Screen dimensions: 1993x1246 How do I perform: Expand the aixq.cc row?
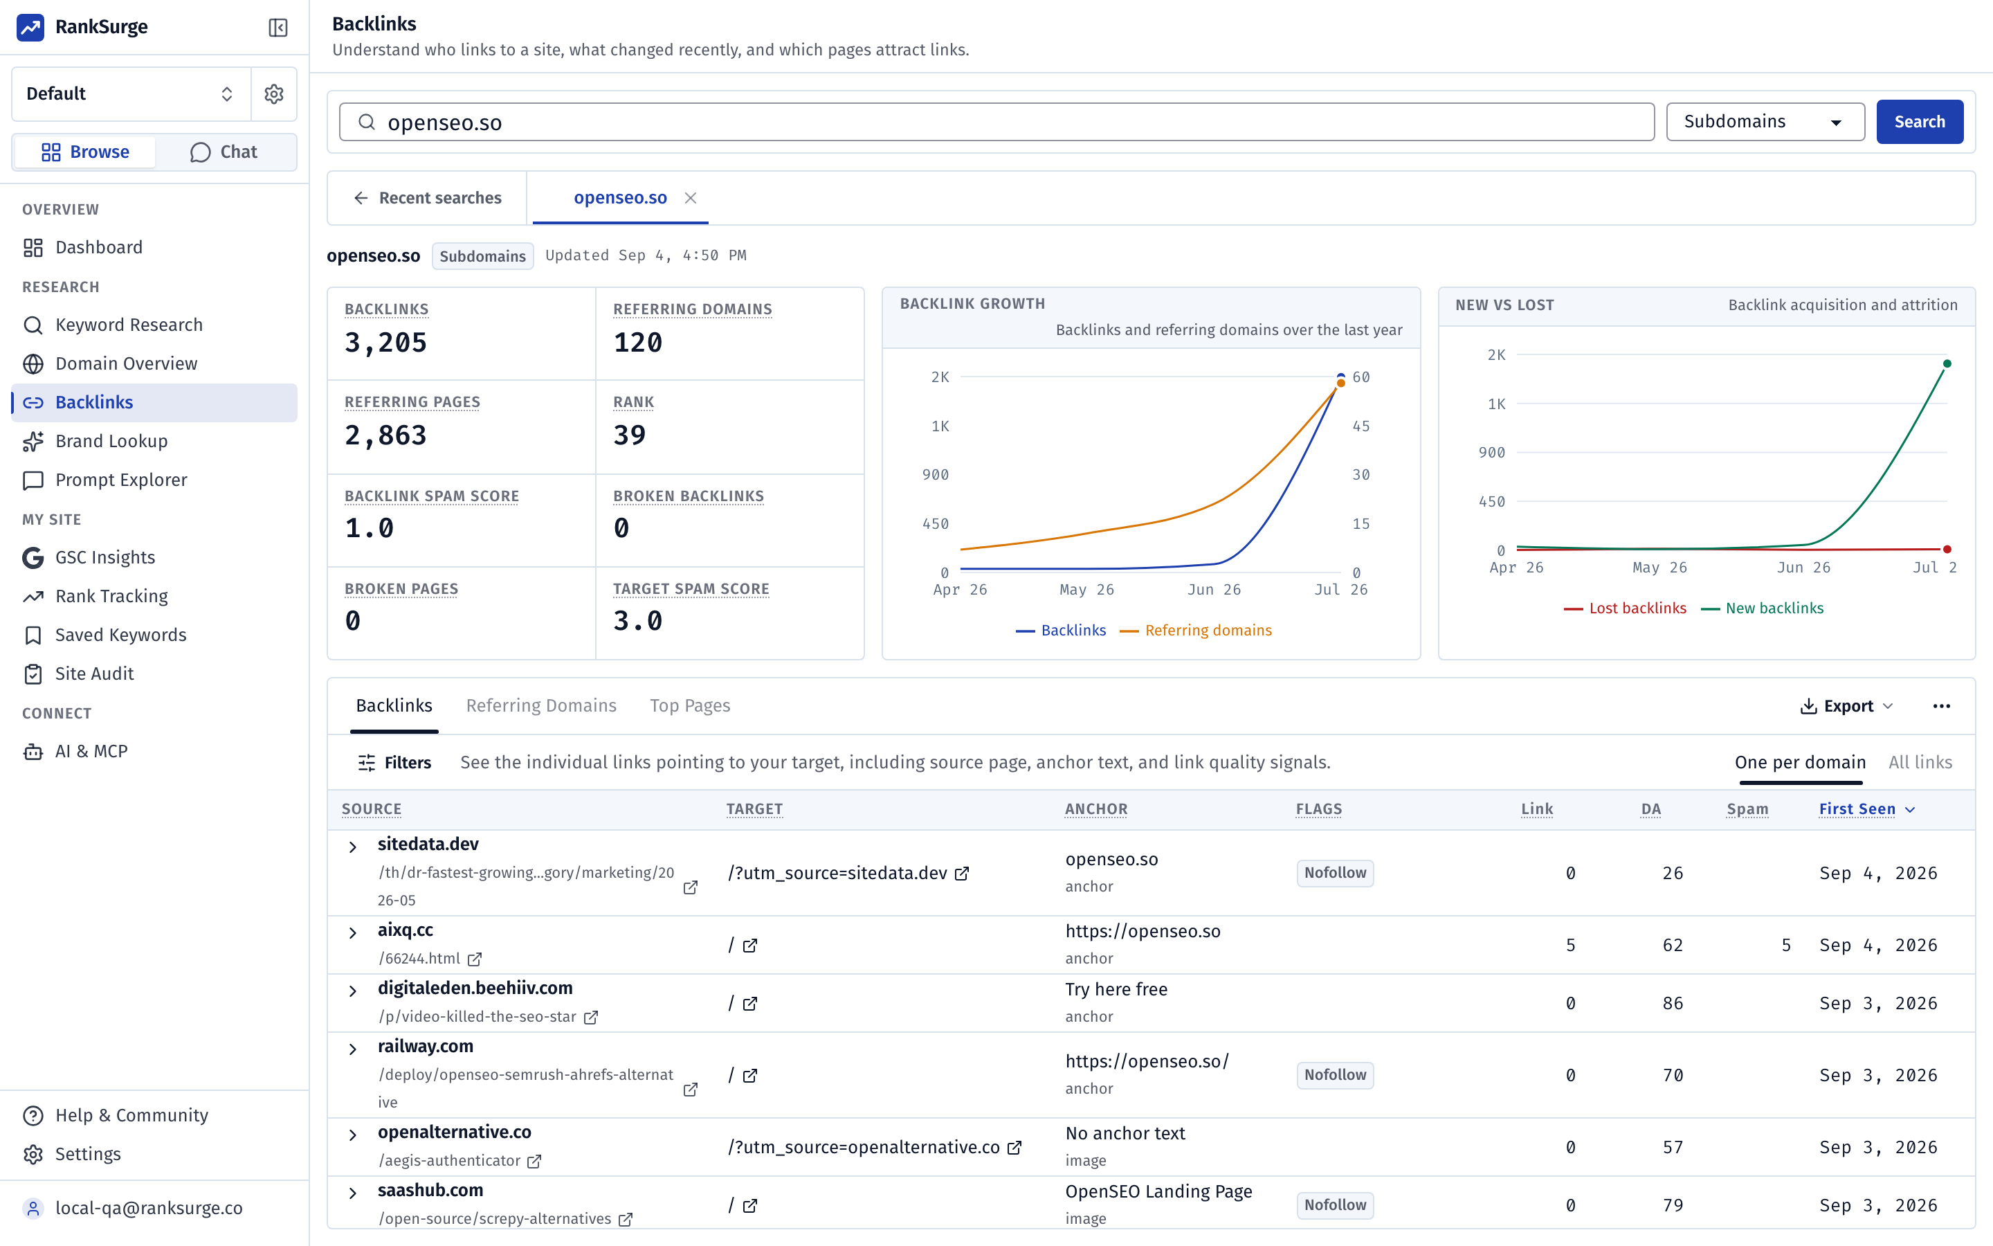pos(352,933)
